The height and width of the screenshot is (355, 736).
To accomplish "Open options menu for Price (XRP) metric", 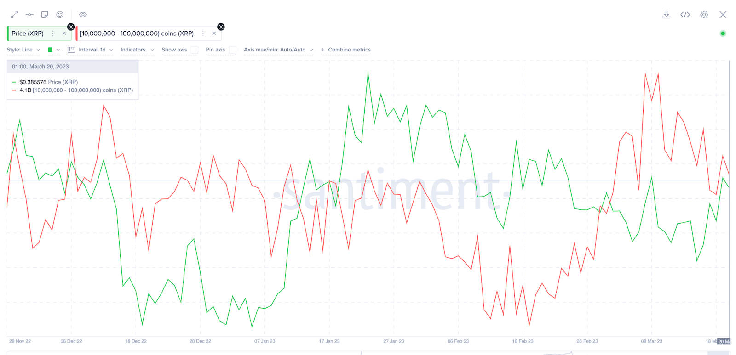I will (53, 34).
